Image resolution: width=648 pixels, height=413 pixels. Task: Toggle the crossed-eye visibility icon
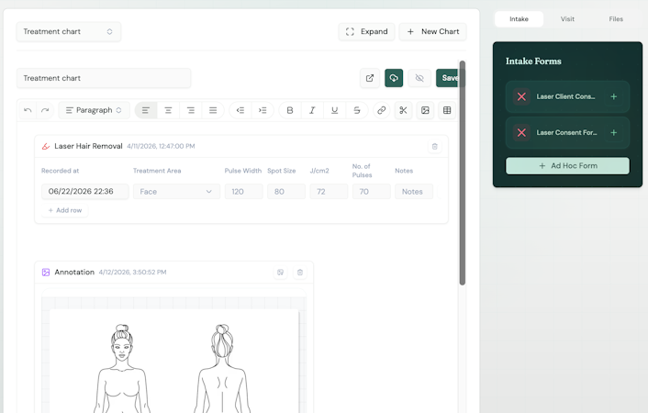419,78
